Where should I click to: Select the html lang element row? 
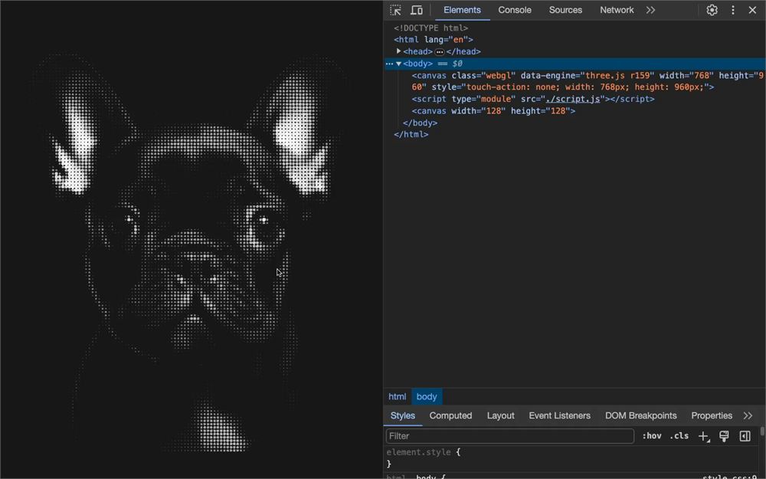(x=574, y=40)
